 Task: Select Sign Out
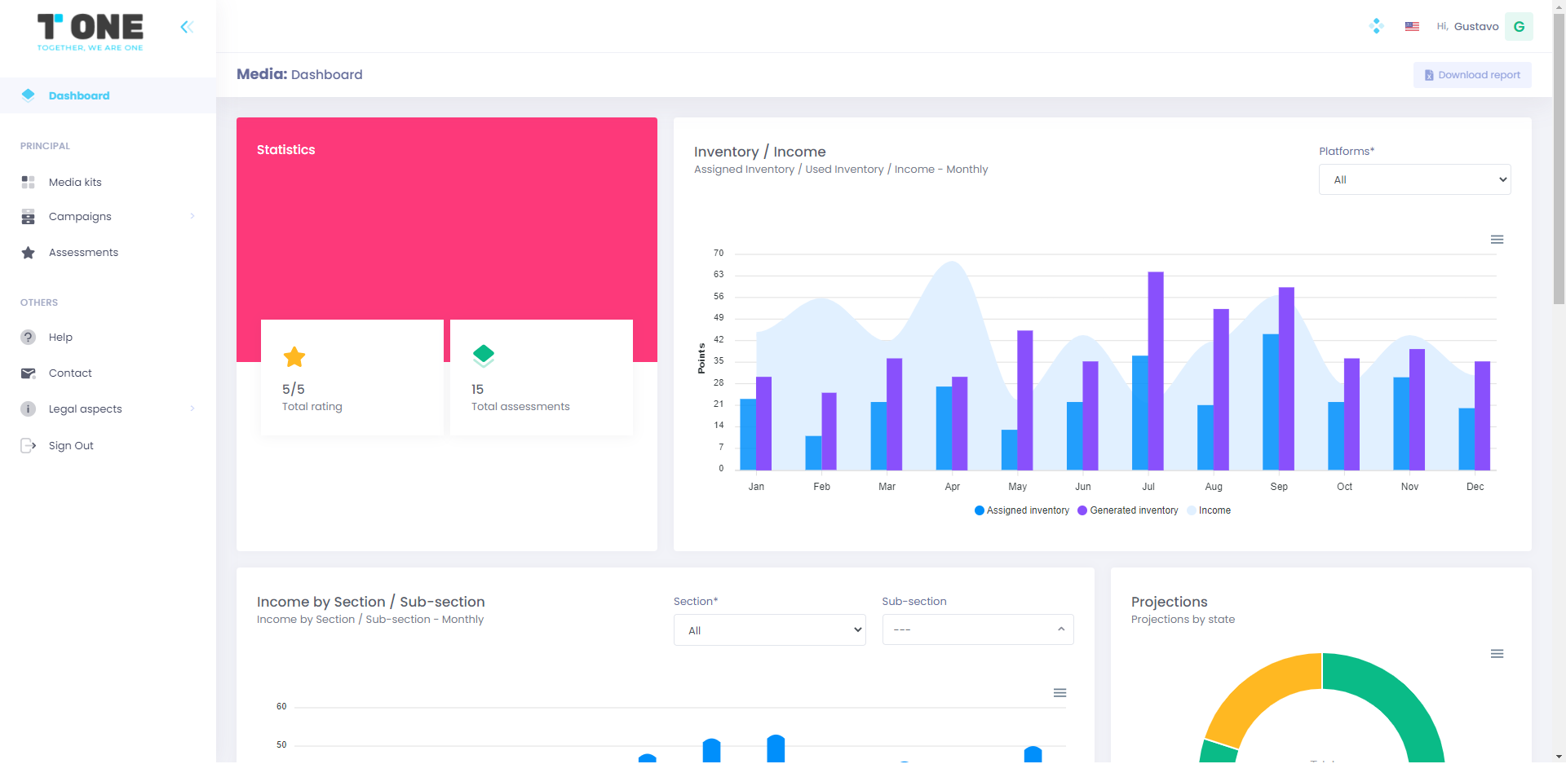click(108, 445)
